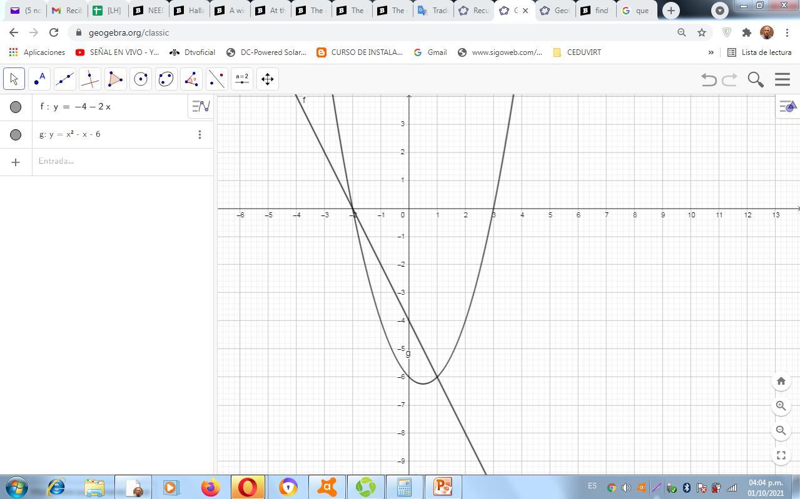Select the Circle with center tool
Viewport: 800px width, 499px height.
[x=141, y=79]
